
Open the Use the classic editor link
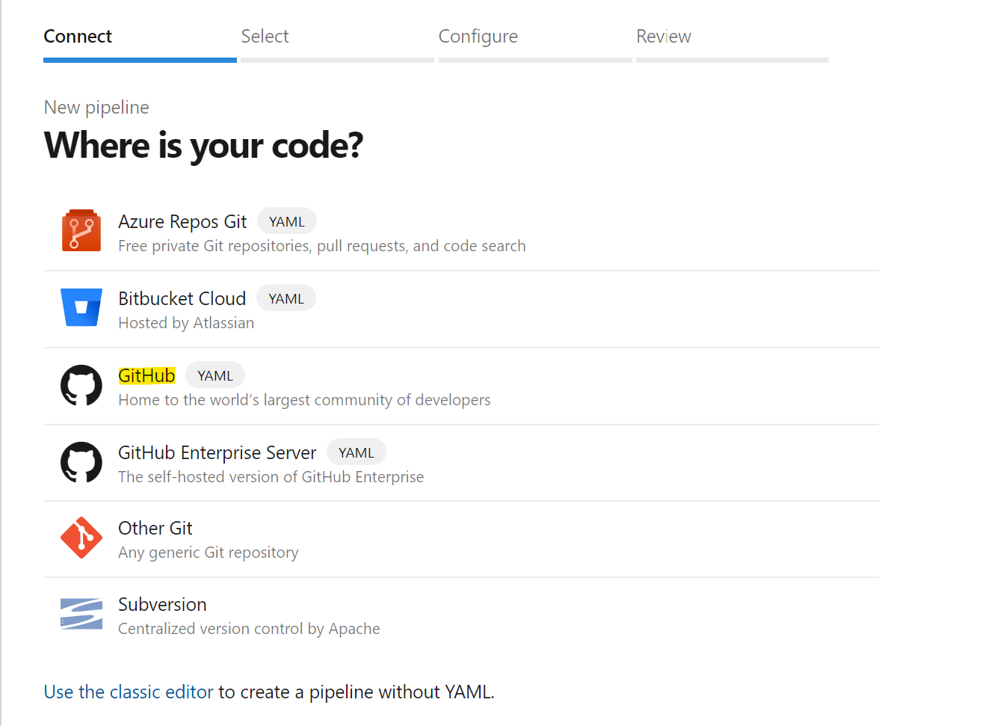click(x=129, y=692)
